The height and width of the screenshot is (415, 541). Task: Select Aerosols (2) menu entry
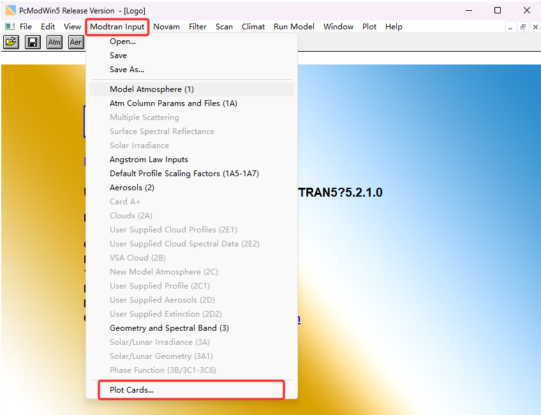click(x=191, y=188)
